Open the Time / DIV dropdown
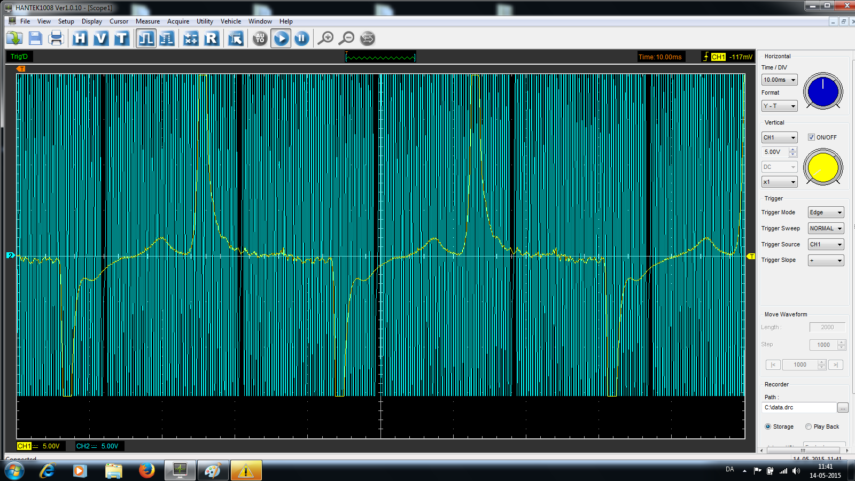This screenshot has height=481, width=855. [779, 80]
